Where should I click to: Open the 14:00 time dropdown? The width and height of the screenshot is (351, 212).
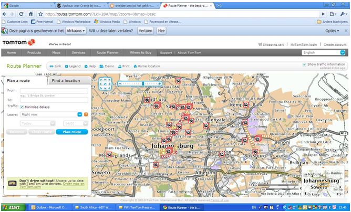click(x=76, y=123)
